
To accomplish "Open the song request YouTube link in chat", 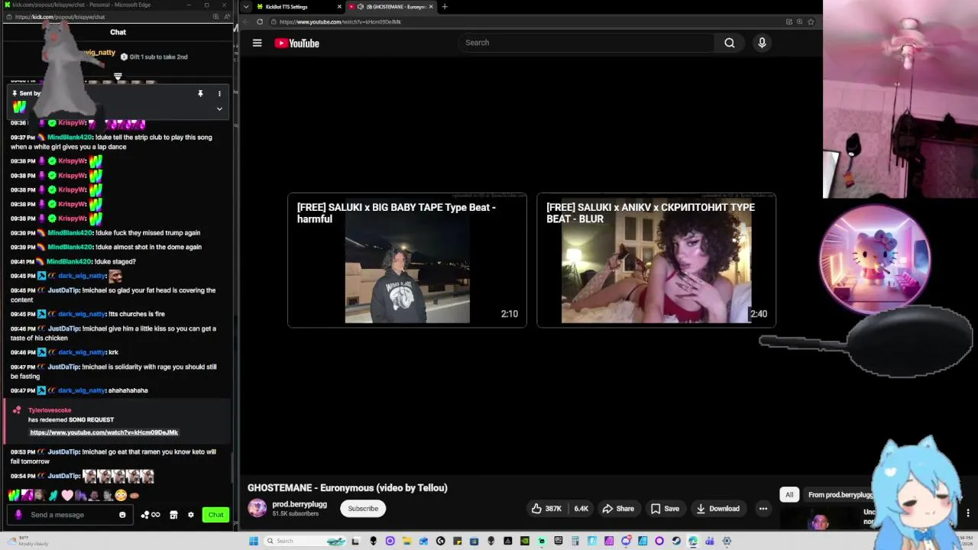I will pos(104,432).
